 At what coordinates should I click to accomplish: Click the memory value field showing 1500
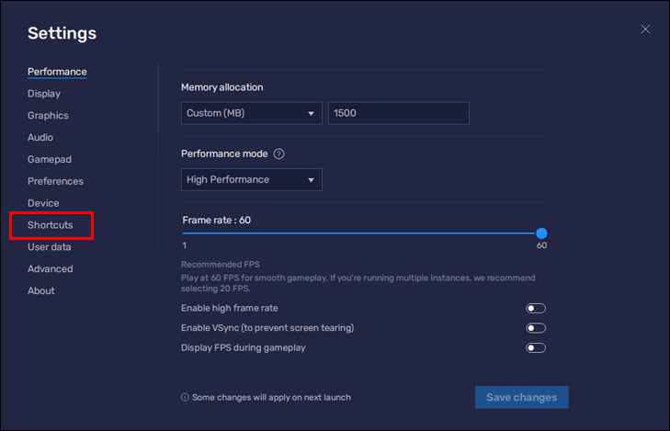click(398, 113)
